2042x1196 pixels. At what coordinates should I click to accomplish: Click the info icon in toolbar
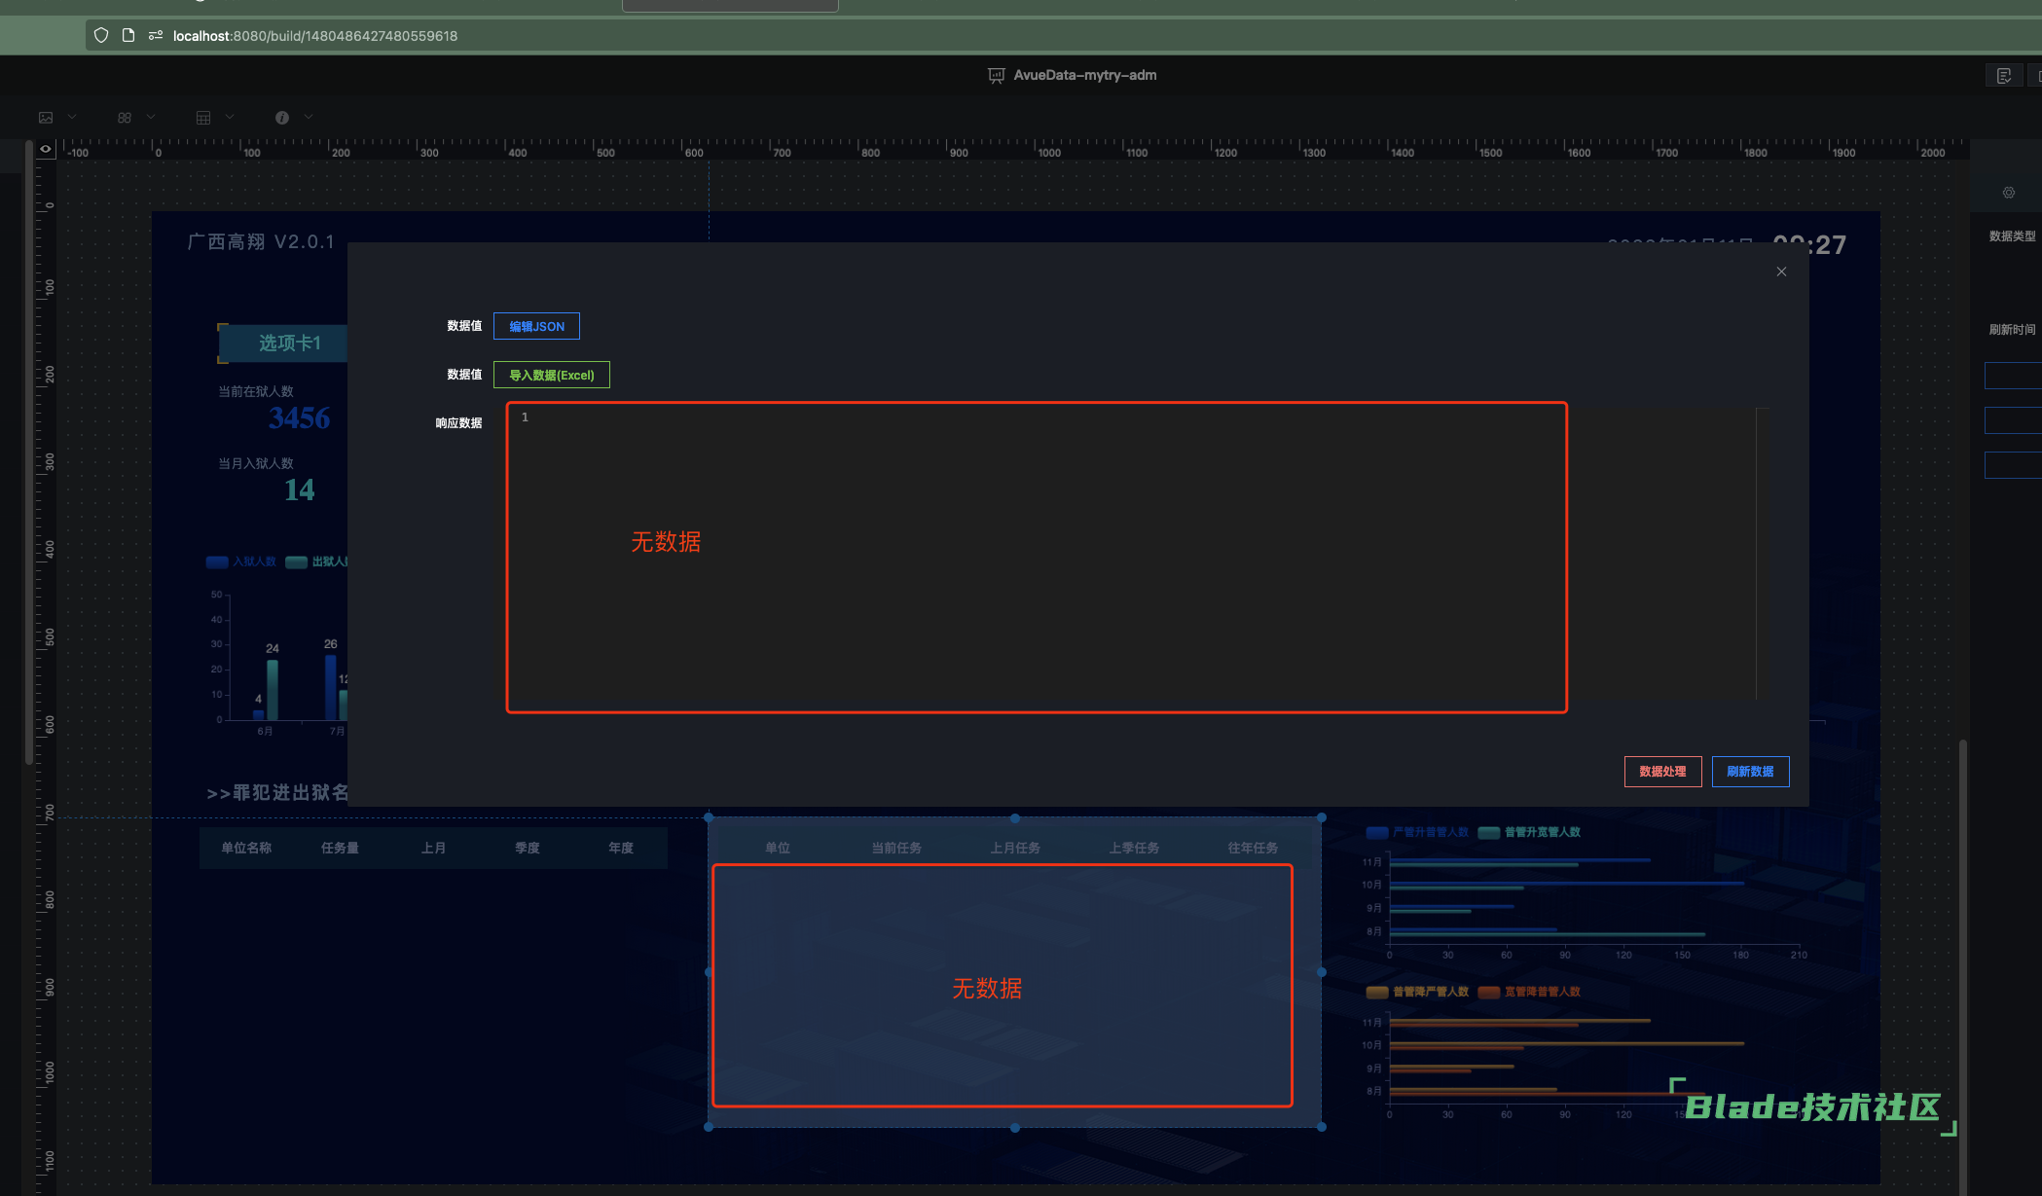[282, 118]
